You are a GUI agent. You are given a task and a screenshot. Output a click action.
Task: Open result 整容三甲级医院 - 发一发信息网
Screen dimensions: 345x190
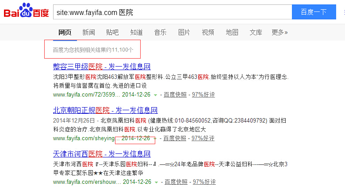[x=102, y=67]
